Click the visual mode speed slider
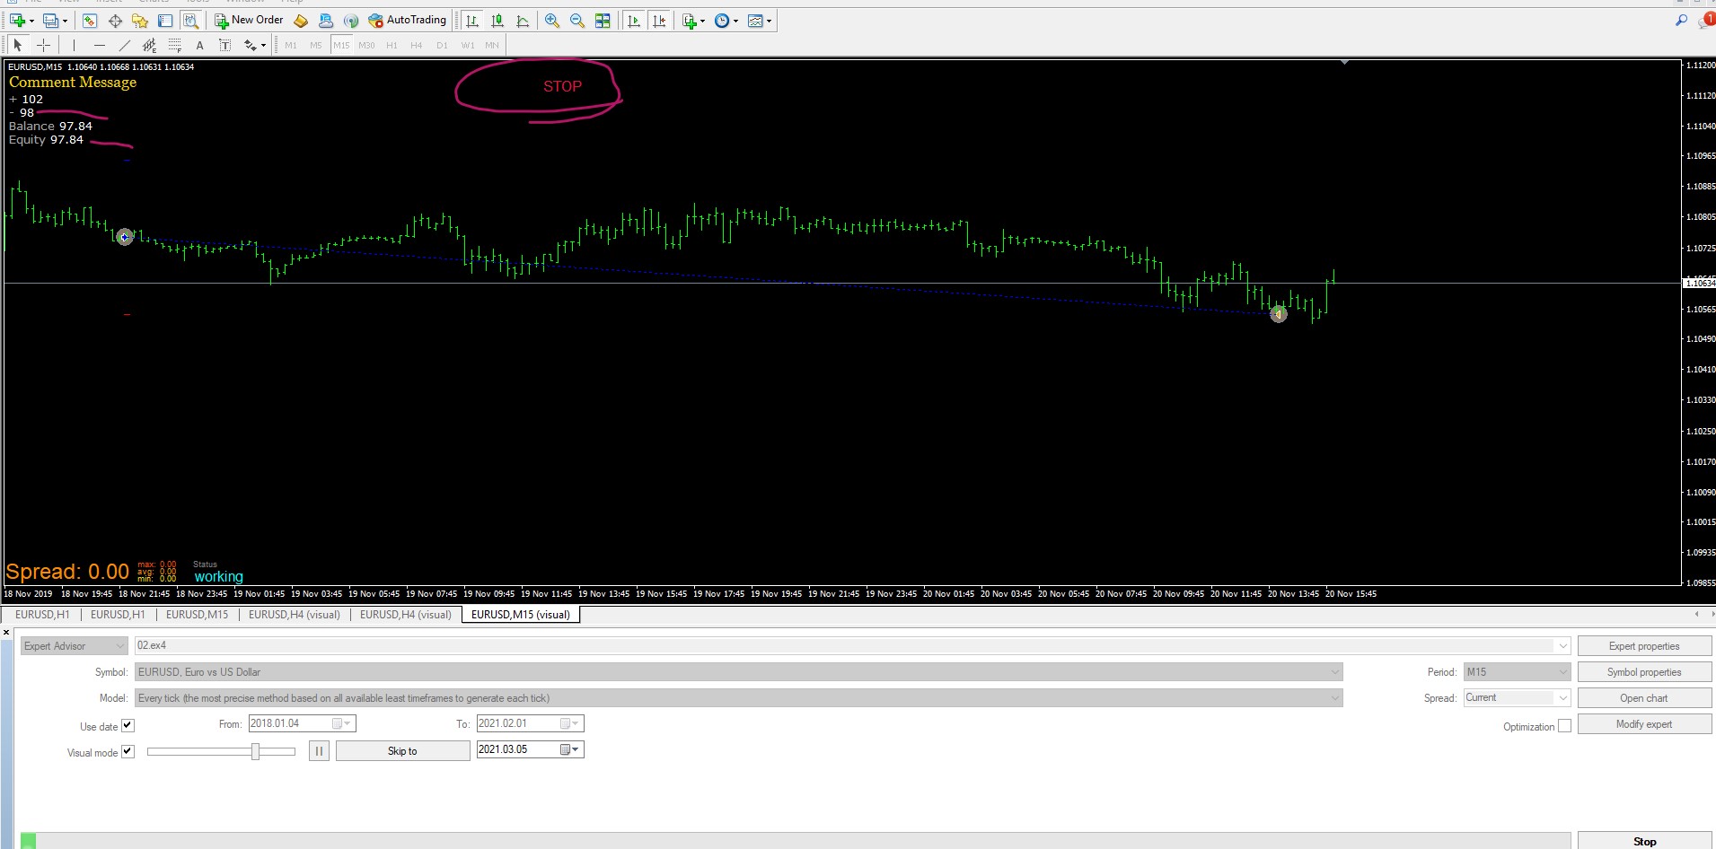Screen dimensions: 1716x849 click(221, 751)
